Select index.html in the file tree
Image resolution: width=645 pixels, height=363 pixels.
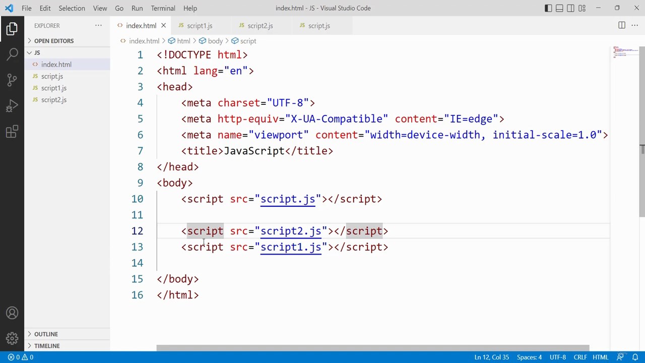coord(67,65)
